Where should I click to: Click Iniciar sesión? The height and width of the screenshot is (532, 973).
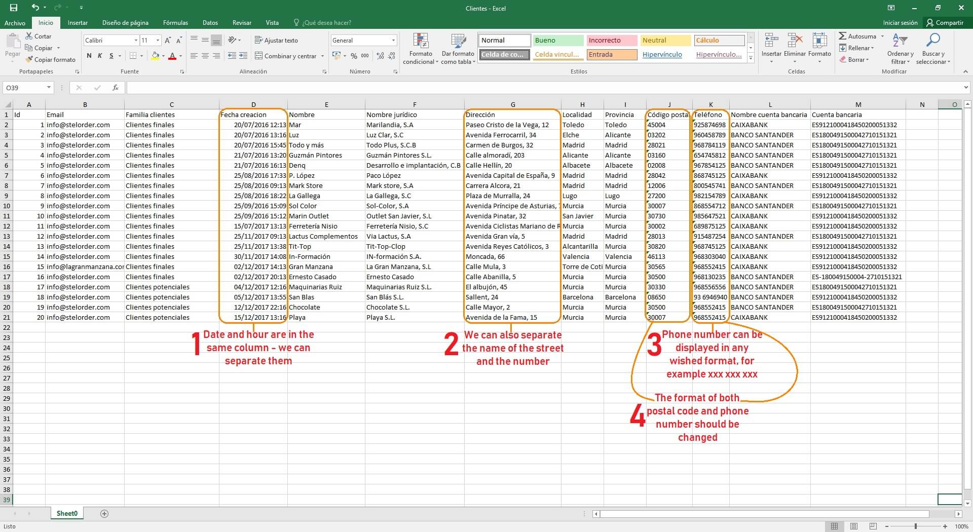click(x=900, y=23)
